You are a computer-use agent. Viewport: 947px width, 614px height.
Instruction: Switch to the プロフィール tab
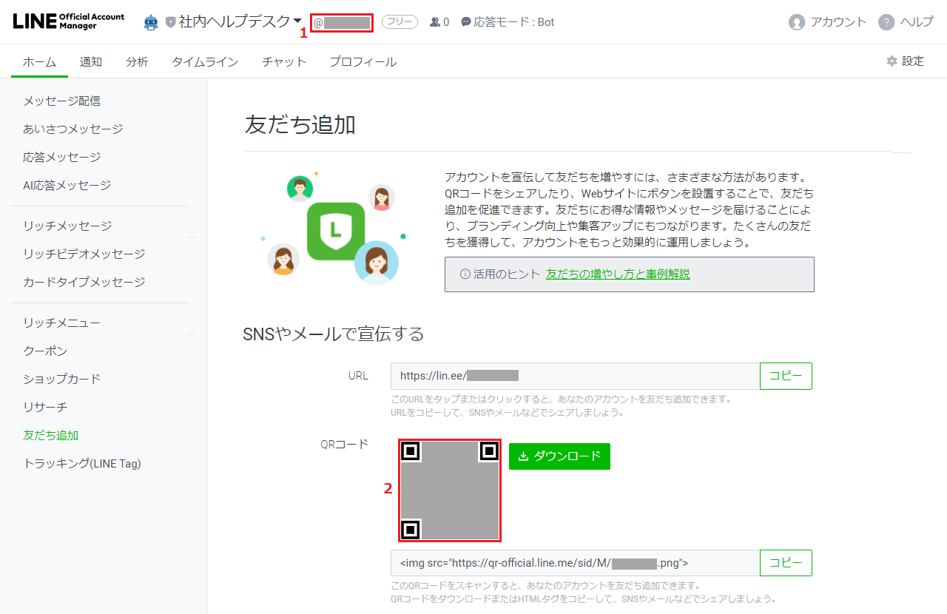(363, 61)
